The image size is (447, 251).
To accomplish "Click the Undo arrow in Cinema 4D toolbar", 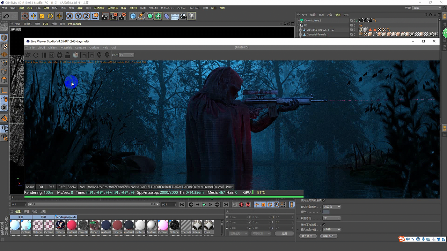I will pyautogui.click(x=6, y=16).
